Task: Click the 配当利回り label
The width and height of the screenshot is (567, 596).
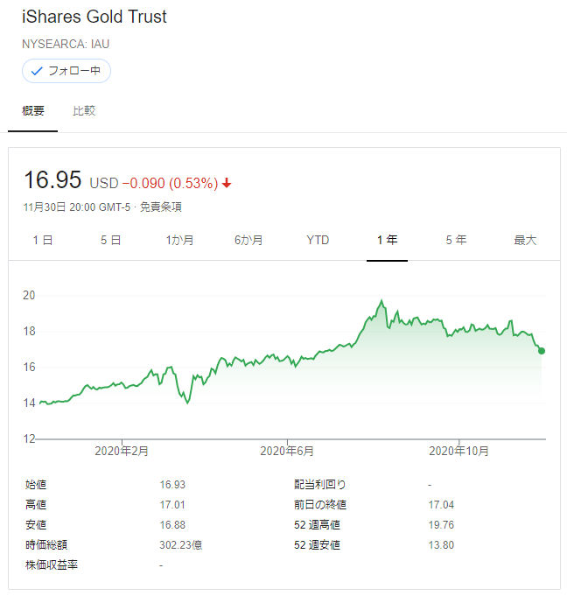Action: click(x=320, y=485)
